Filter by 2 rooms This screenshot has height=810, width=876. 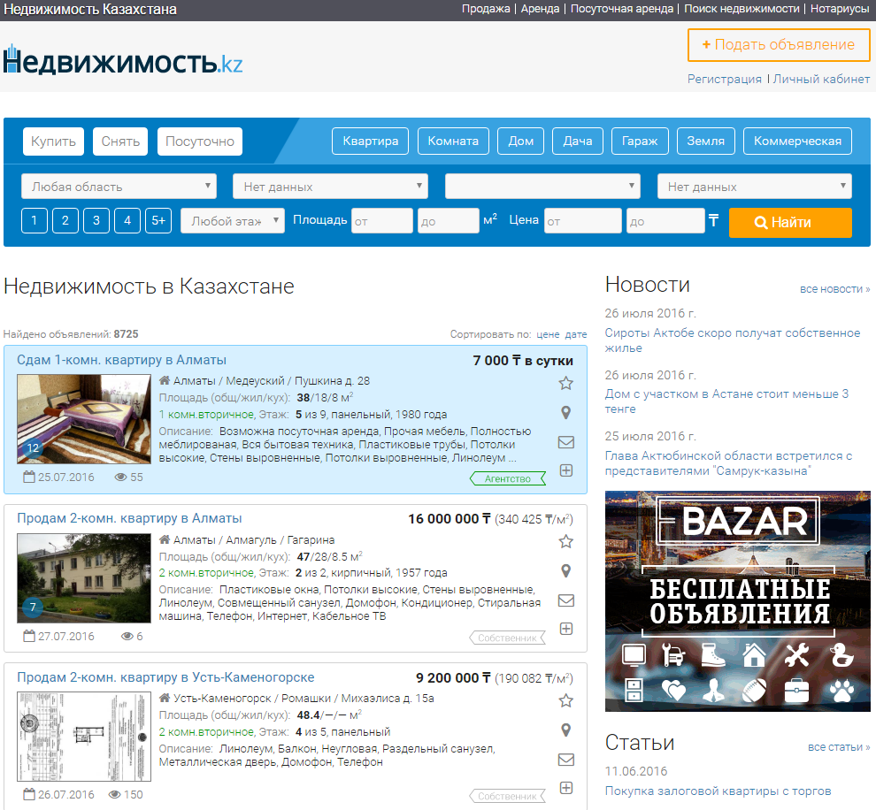pos(65,220)
